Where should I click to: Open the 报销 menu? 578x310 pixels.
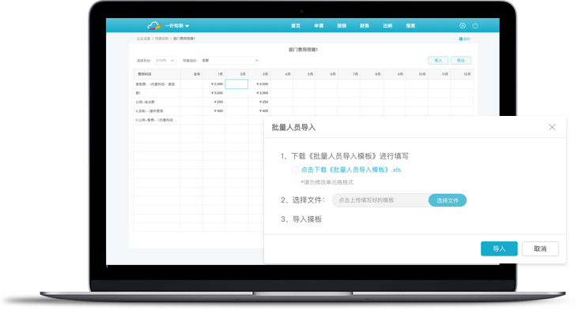tap(342, 26)
